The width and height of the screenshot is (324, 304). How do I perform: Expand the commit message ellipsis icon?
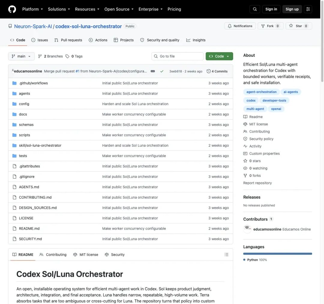(153, 71)
